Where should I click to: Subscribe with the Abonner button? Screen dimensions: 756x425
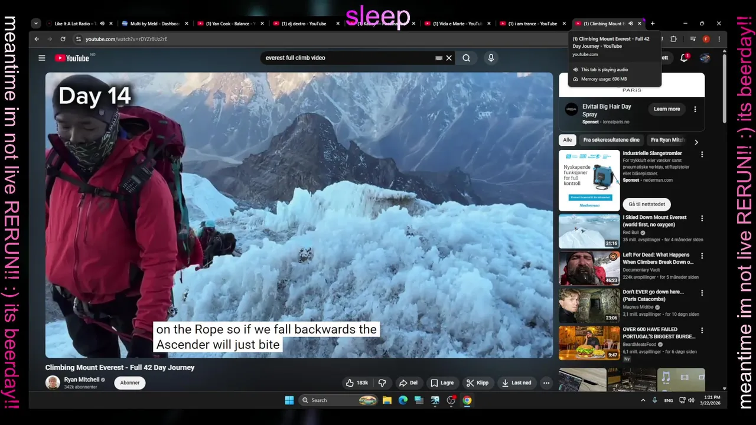click(130, 382)
